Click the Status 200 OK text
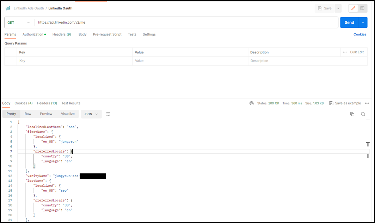The image size is (375, 223). point(268,103)
